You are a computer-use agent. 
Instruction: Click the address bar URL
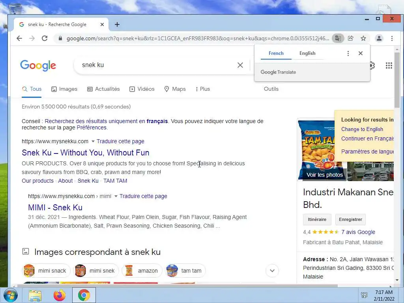tap(198, 38)
